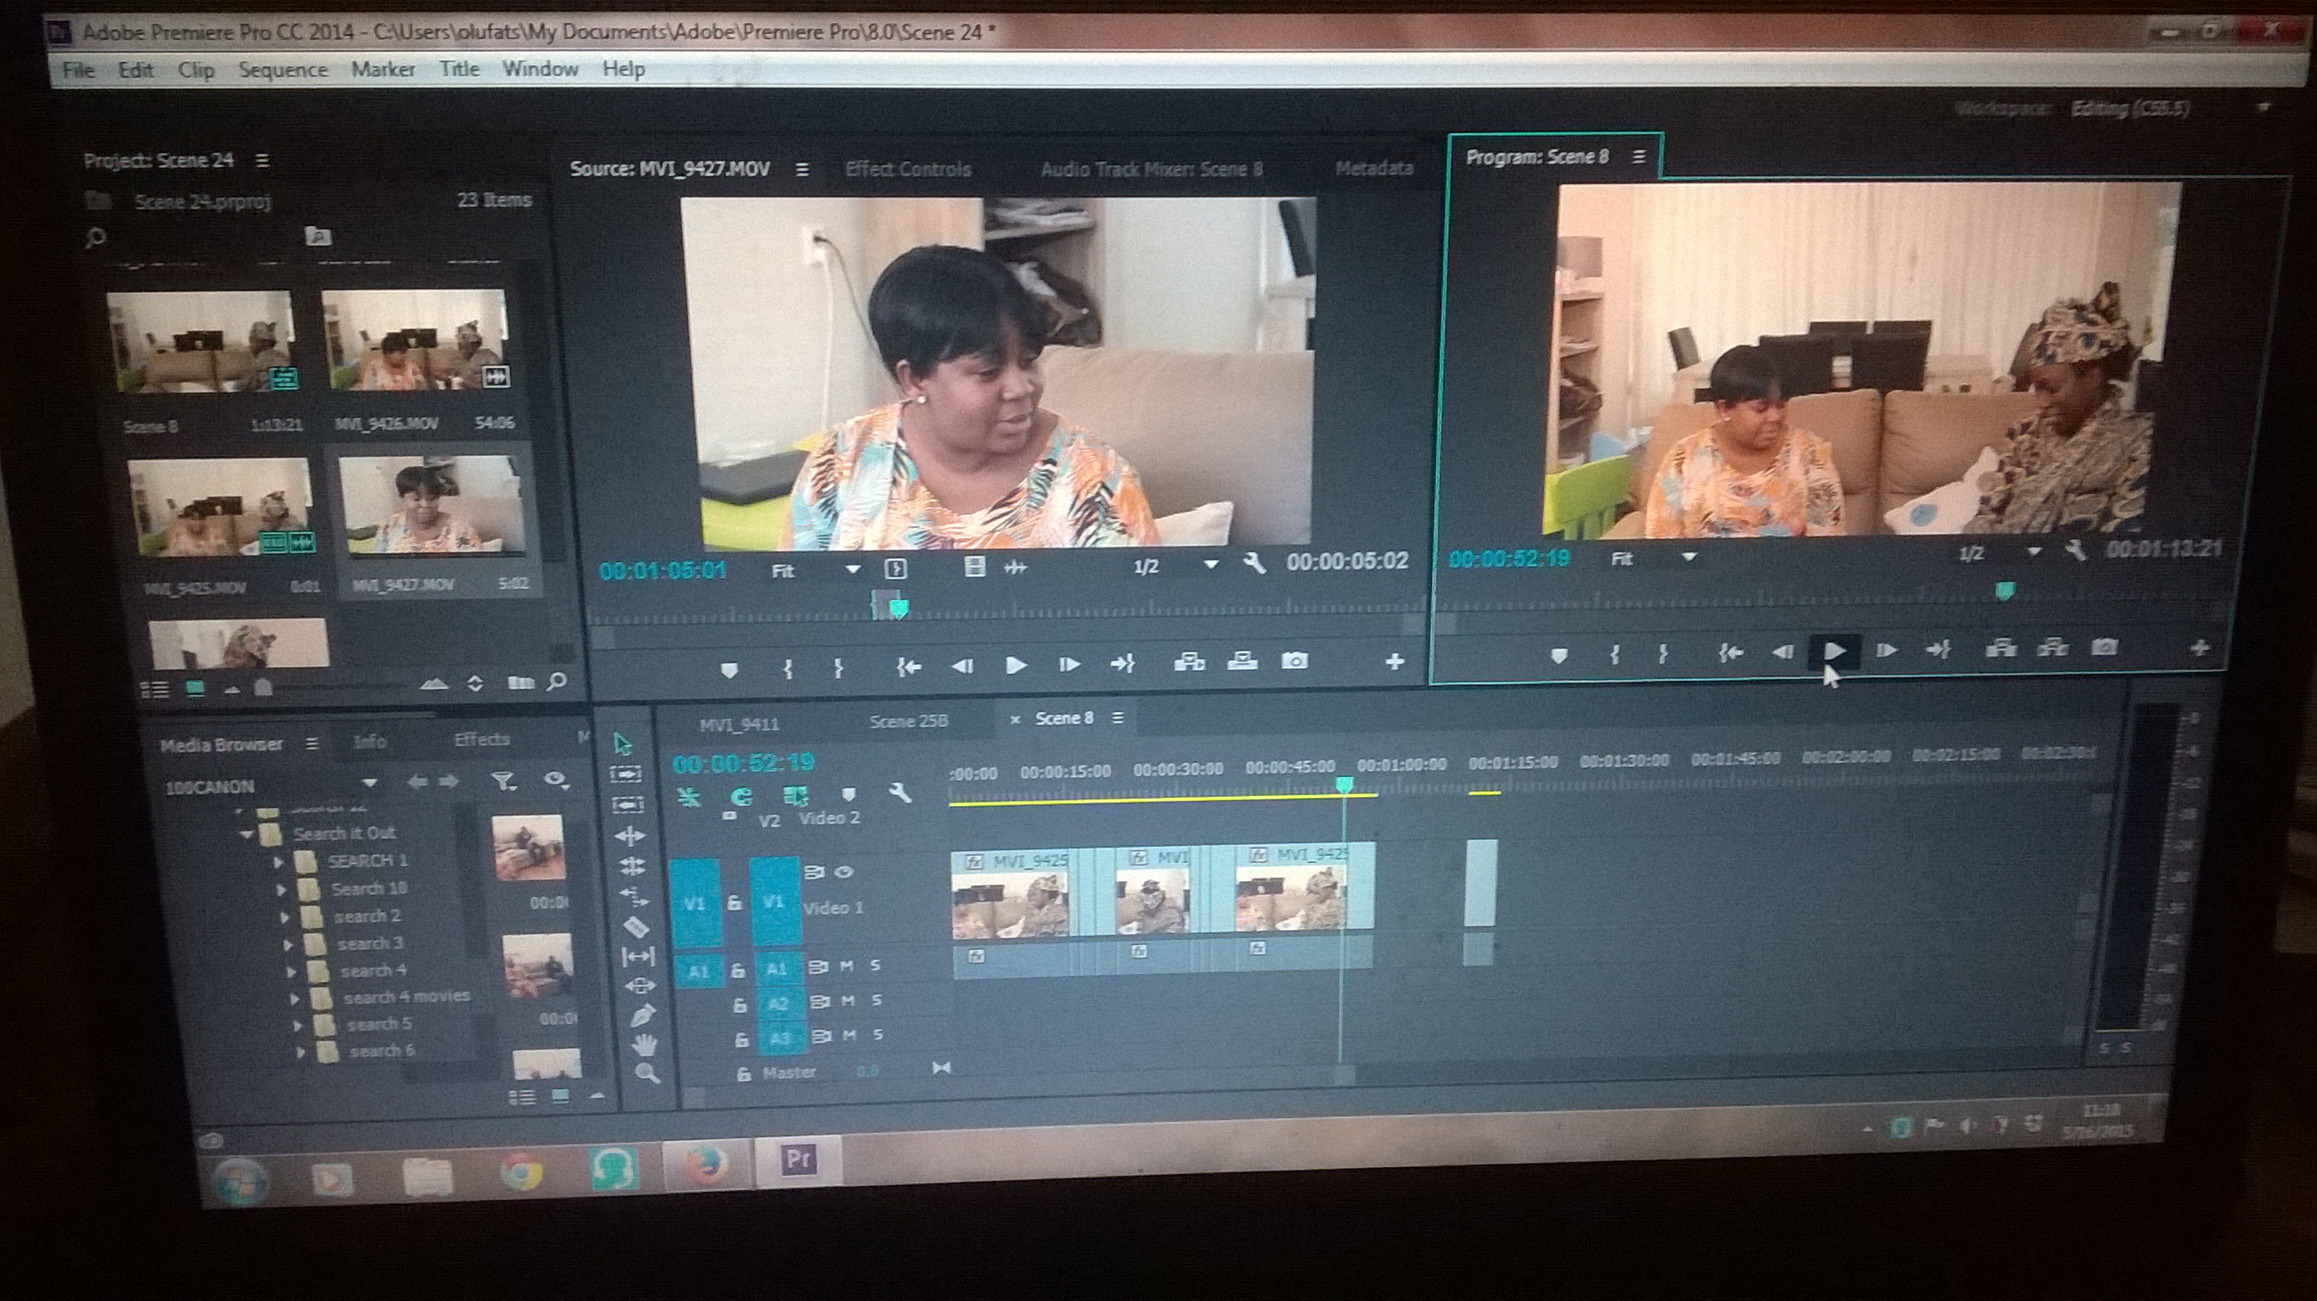The width and height of the screenshot is (2317, 1301).
Task: Open the Source monitor Fit zoom dropdown
Action: (852, 569)
